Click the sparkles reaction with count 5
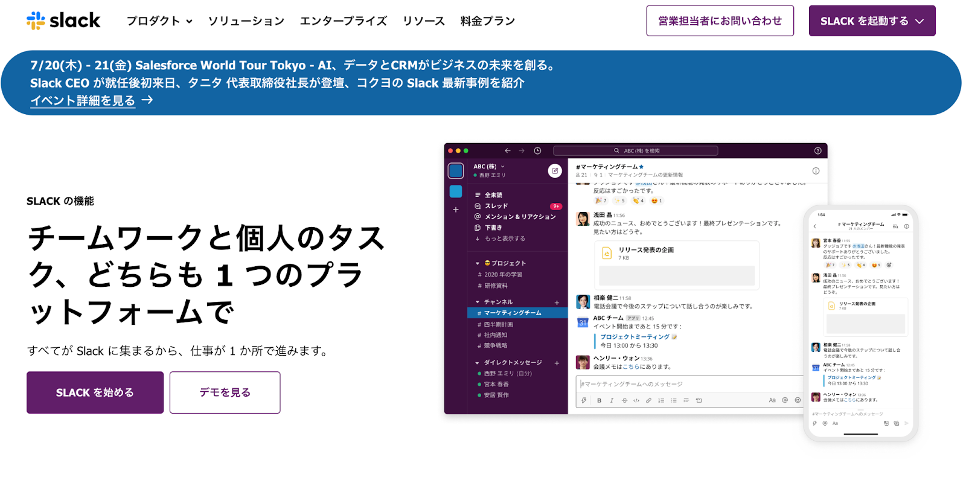Viewport: 966px width, 477px height. coord(619,200)
